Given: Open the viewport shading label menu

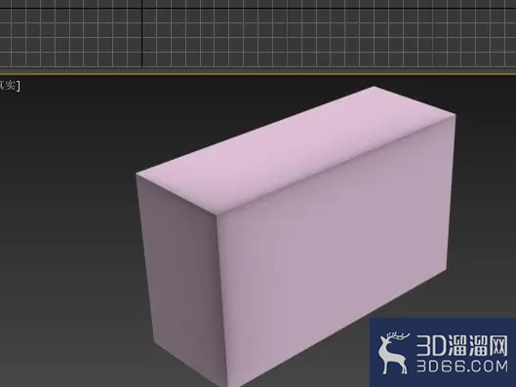Looking at the screenshot, I should coord(10,86).
